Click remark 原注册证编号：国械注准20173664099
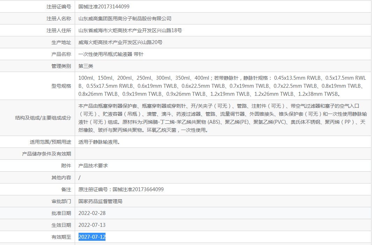This screenshot has height=245, width=373. (x=121, y=189)
